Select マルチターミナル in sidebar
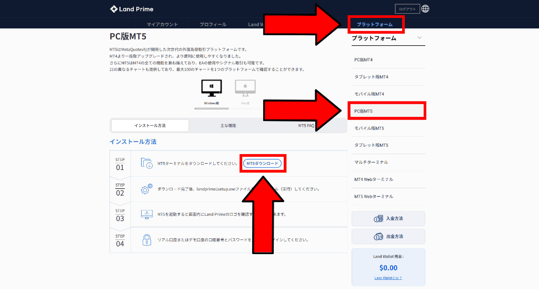539x292 pixels. (388, 162)
